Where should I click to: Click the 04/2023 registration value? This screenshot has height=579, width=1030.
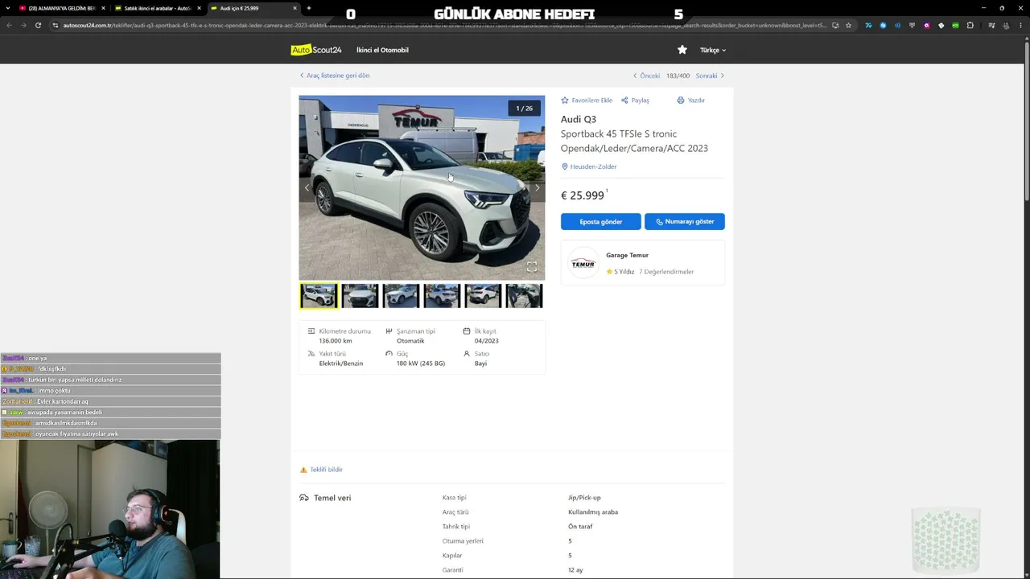click(x=486, y=341)
